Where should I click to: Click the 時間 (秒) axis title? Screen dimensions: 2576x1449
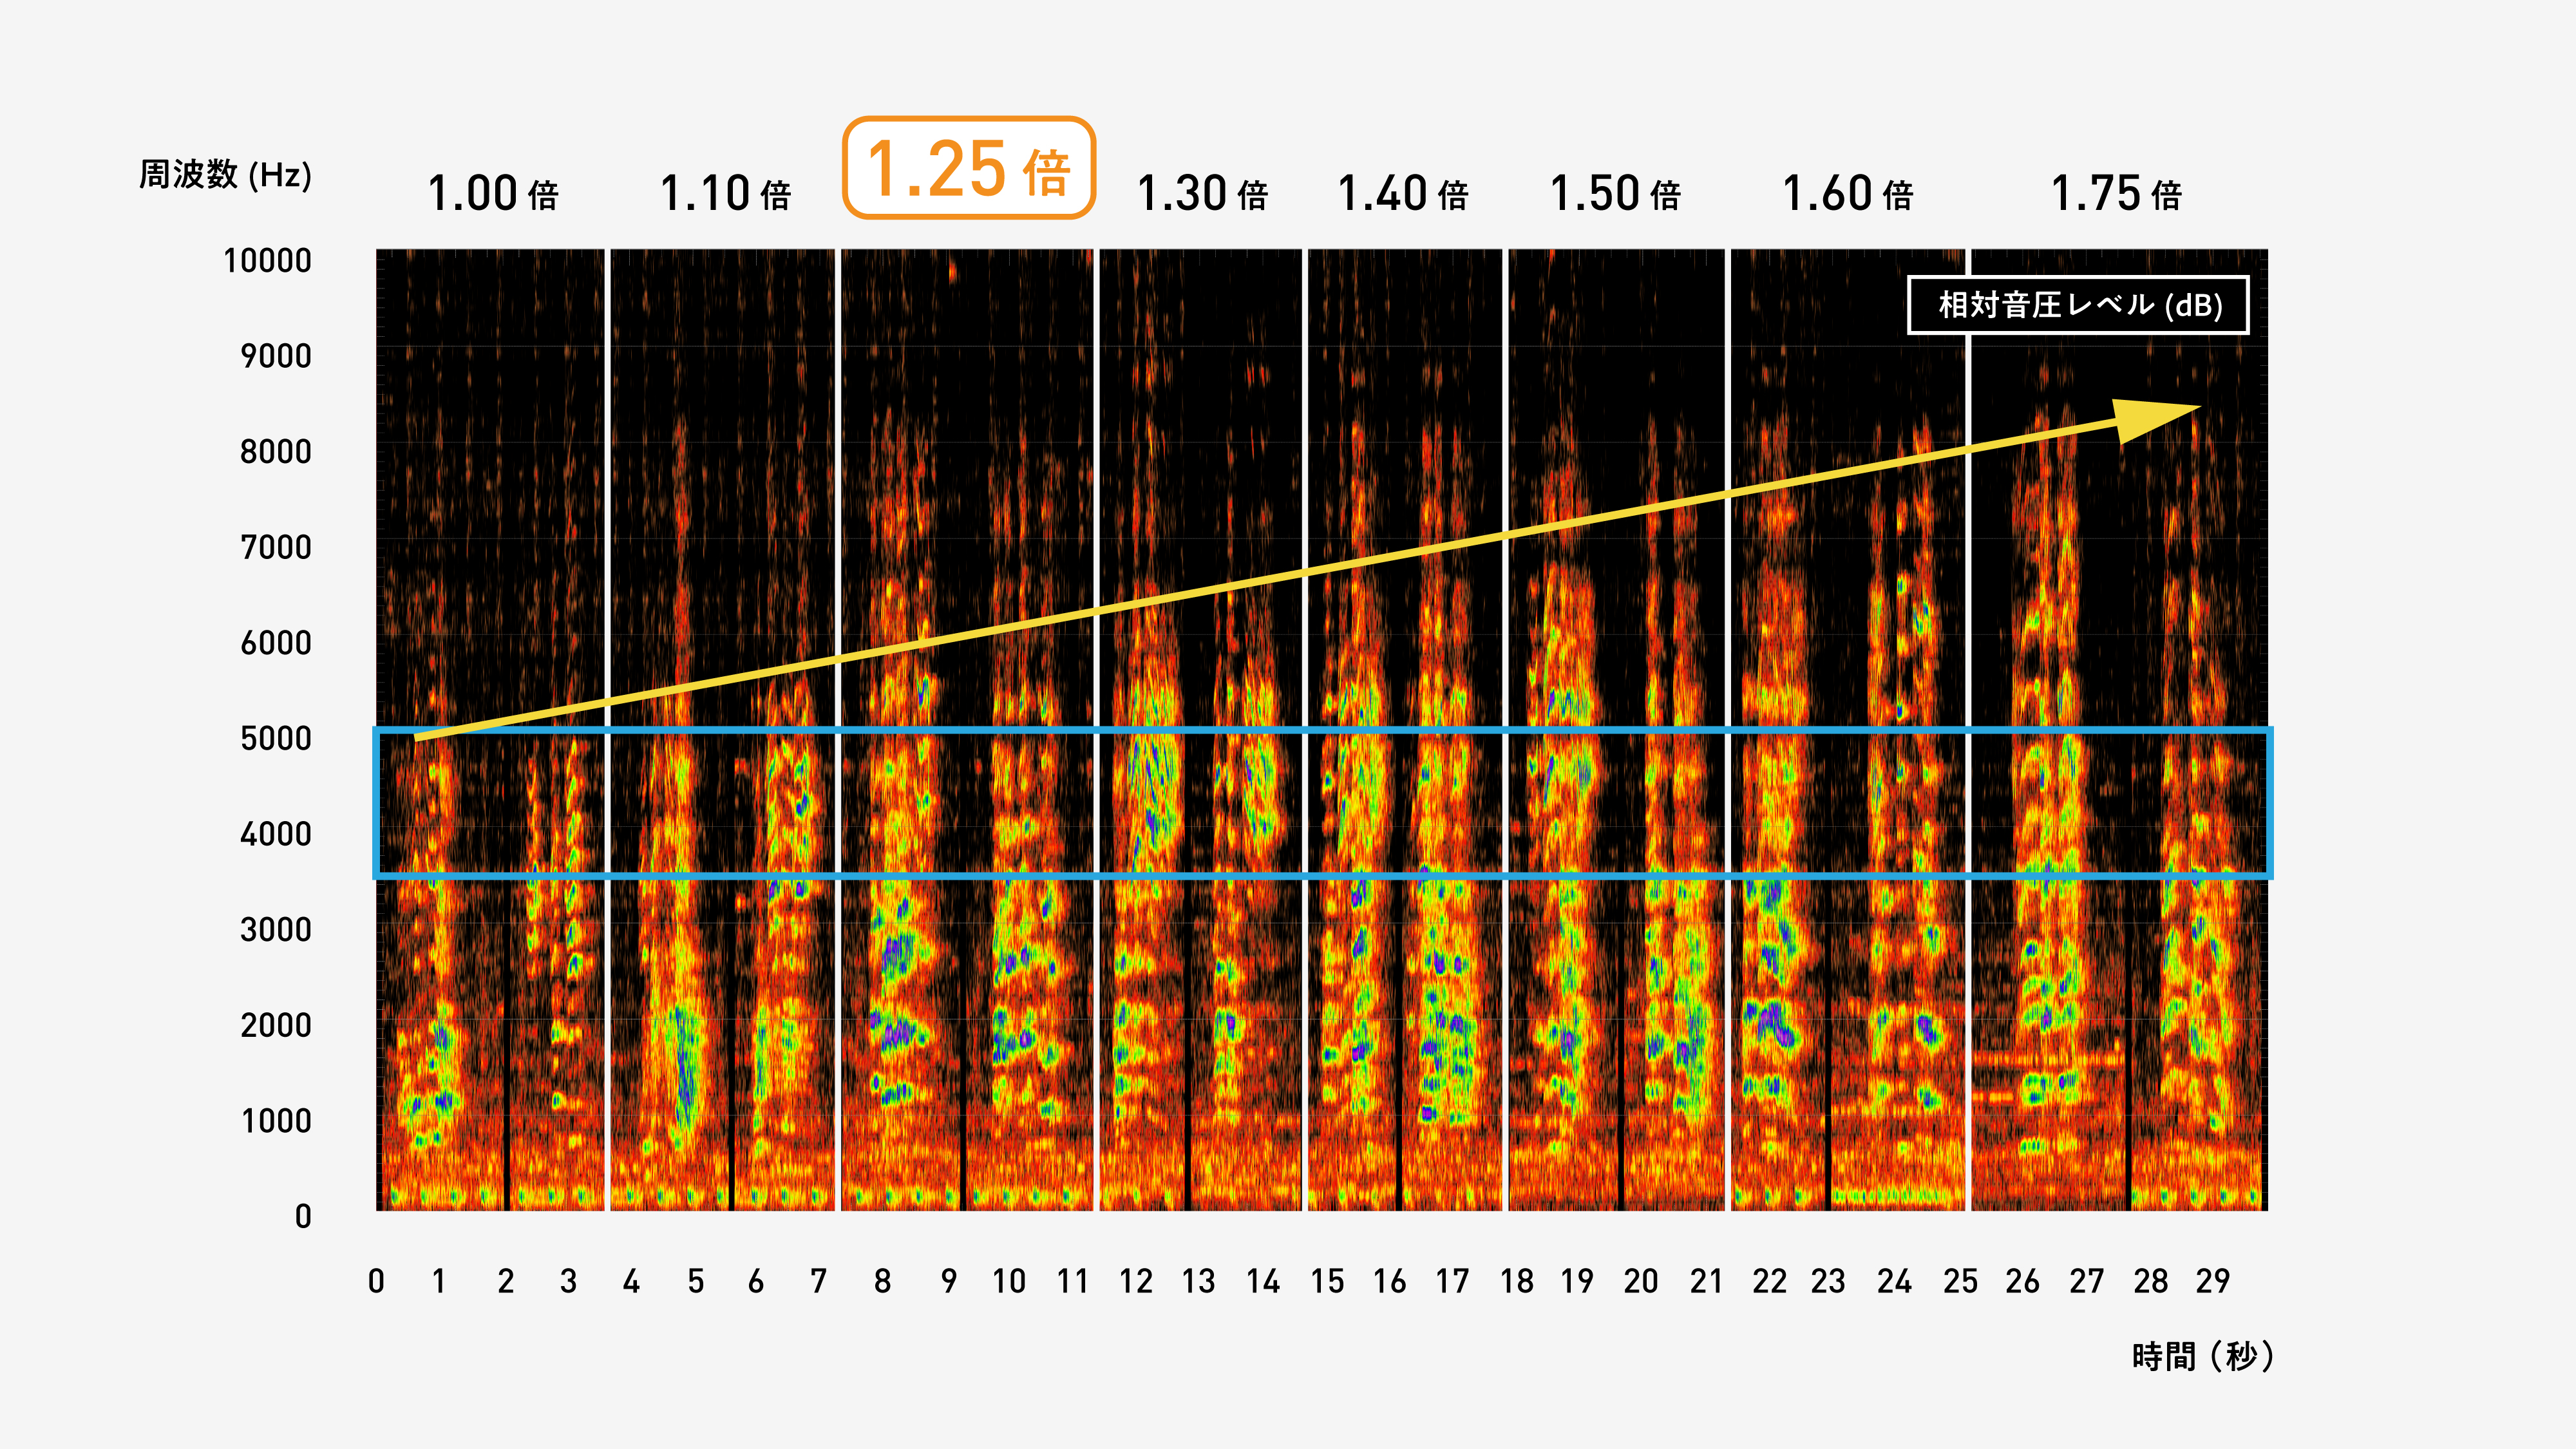pos(2202,1357)
